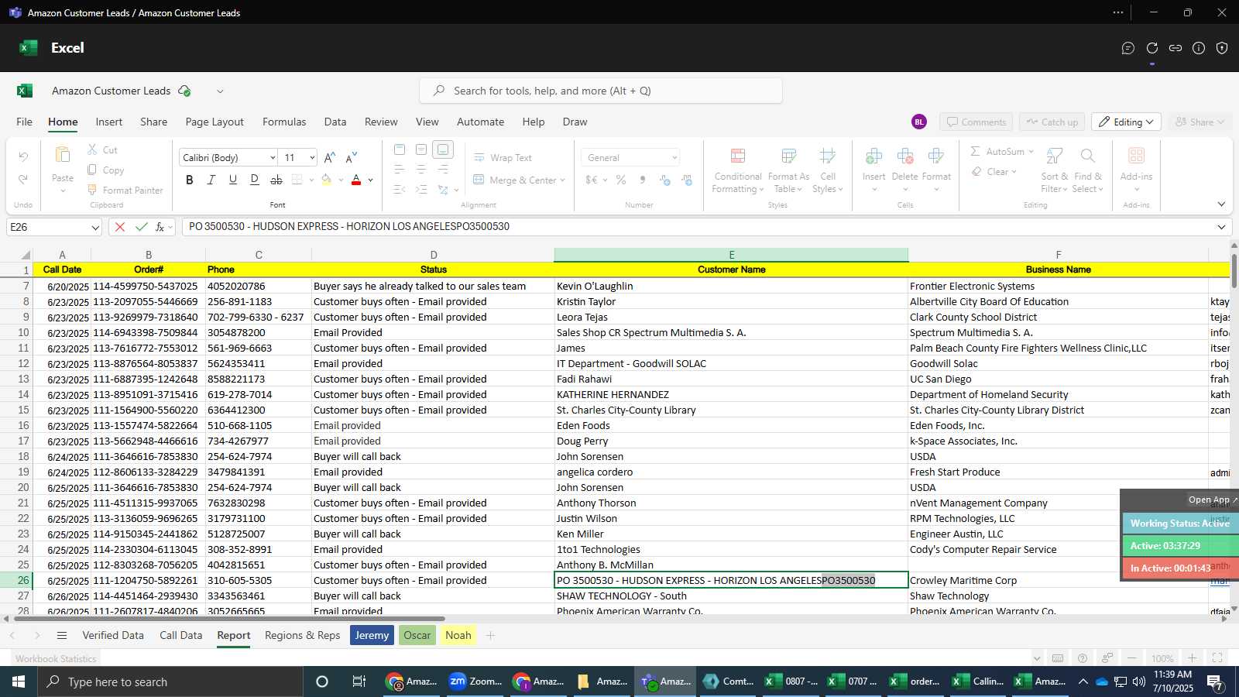Open Teams conversation chat icon
1239x697 pixels.
coord(1128,48)
